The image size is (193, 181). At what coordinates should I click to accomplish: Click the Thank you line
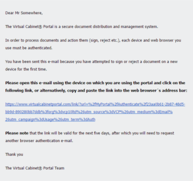tap(14, 154)
